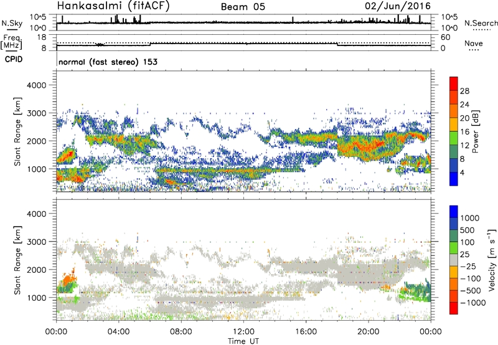Click the 'CPID' label
Viewport: 498px width, 345px height.
14,59
